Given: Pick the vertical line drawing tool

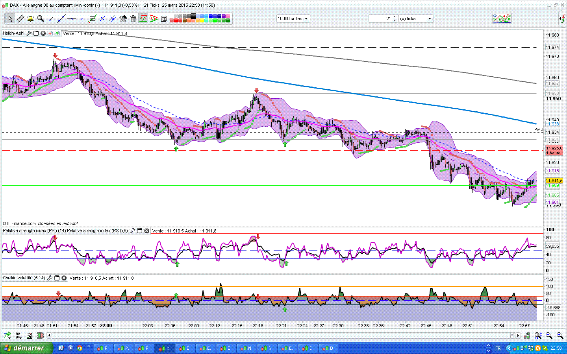Looking at the screenshot, I should [82, 18].
